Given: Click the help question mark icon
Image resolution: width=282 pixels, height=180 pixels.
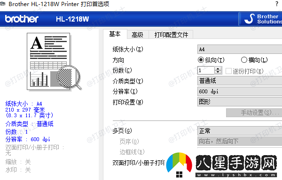Looking at the screenshot, I should pos(277,4).
